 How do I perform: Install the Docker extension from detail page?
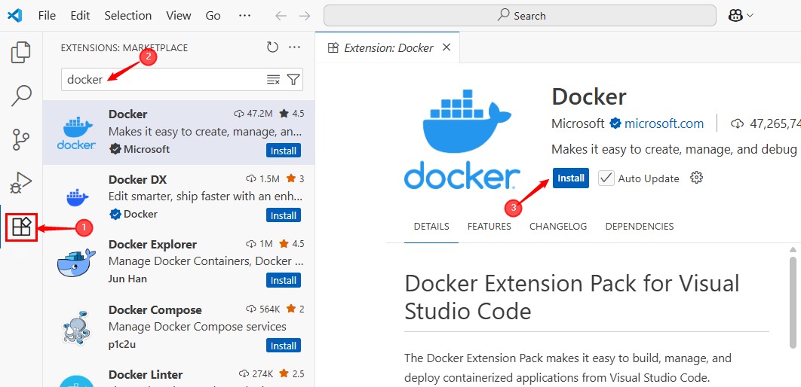tap(570, 178)
